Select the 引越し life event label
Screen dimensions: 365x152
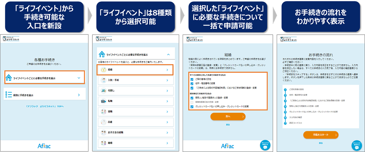(x=111, y=91)
